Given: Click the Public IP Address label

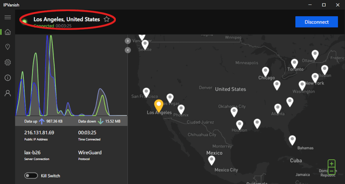Looking at the screenshot, I should (36, 139).
